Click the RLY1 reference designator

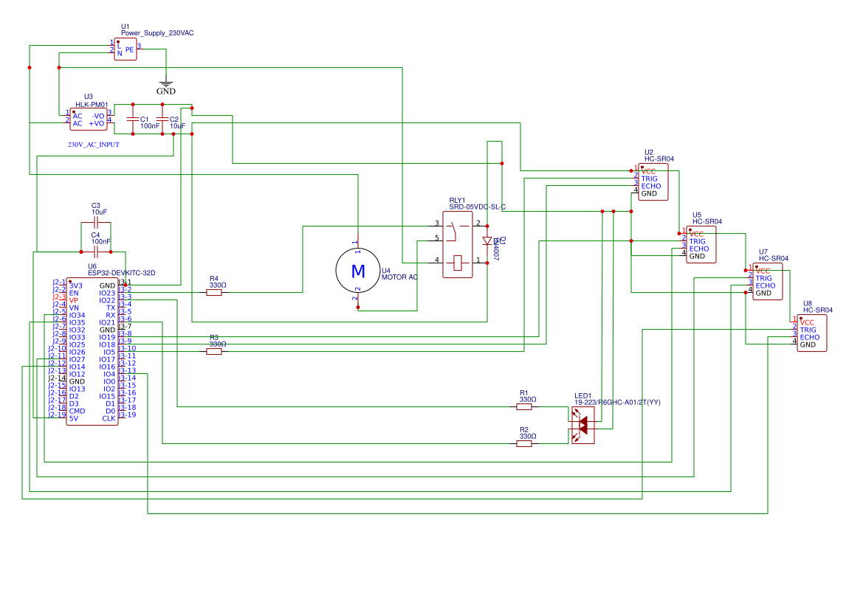(458, 200)
